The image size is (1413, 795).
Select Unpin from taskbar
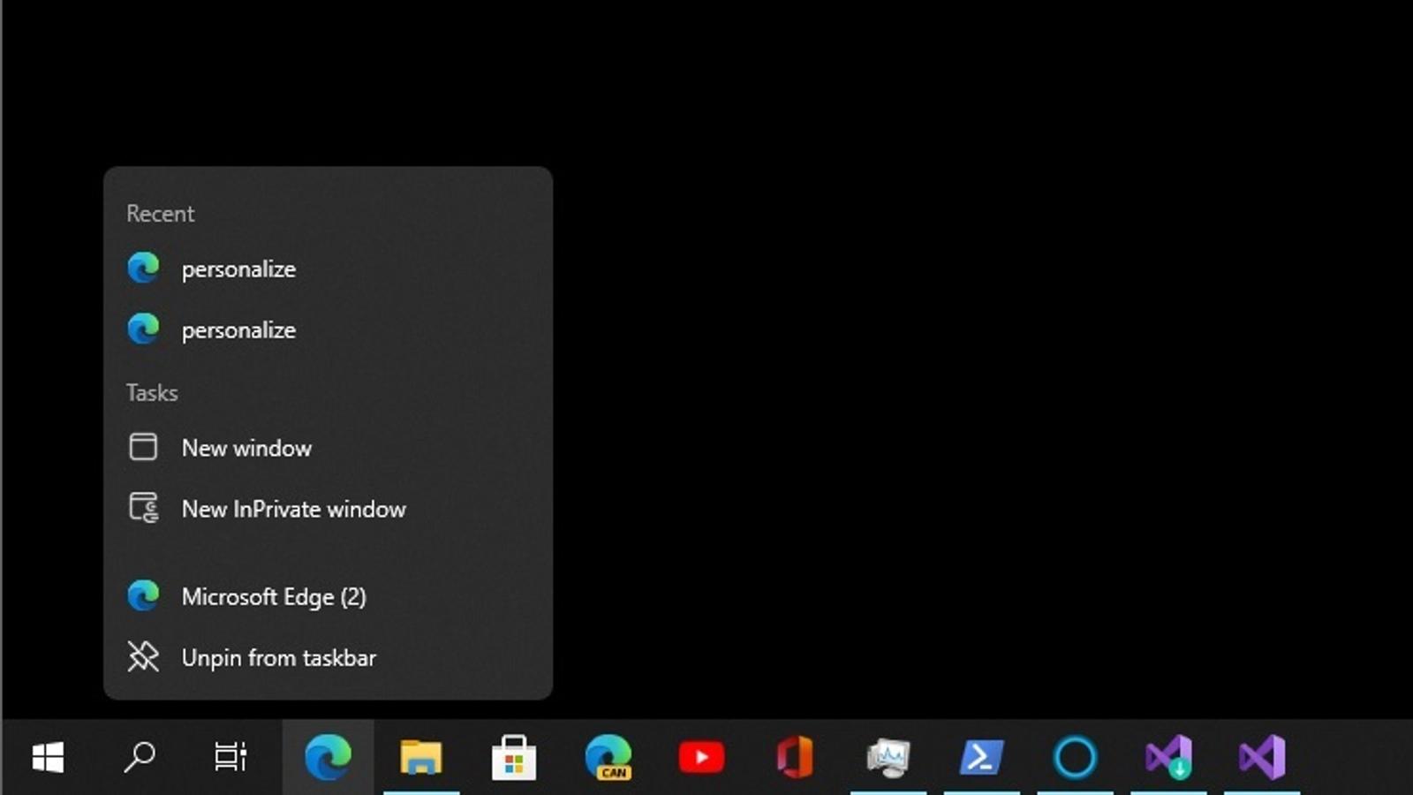(328, 657)
